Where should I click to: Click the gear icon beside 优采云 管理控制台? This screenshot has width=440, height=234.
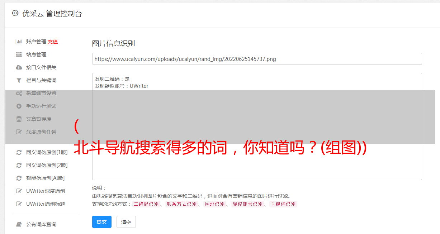[x=15, y=13]
